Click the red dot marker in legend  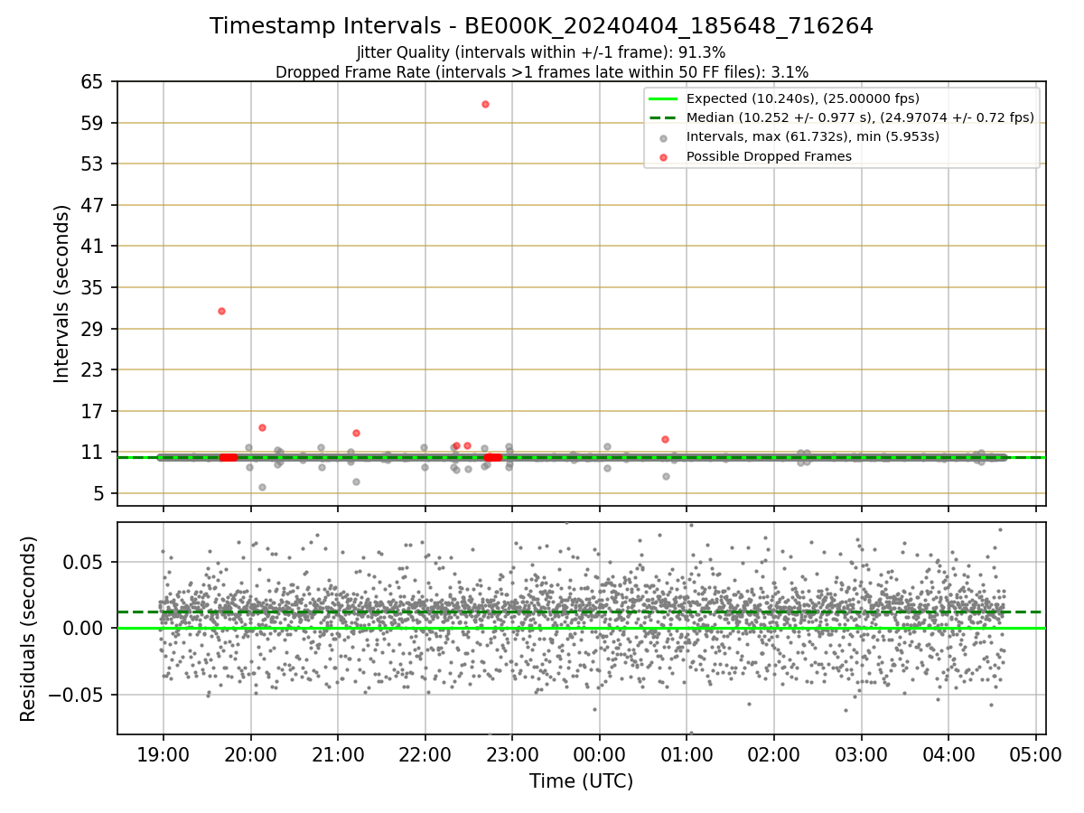point(663,156)
